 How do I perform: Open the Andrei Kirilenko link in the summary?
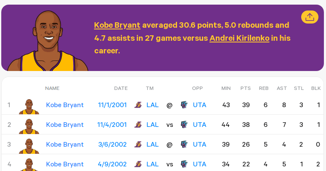point(239,38)
